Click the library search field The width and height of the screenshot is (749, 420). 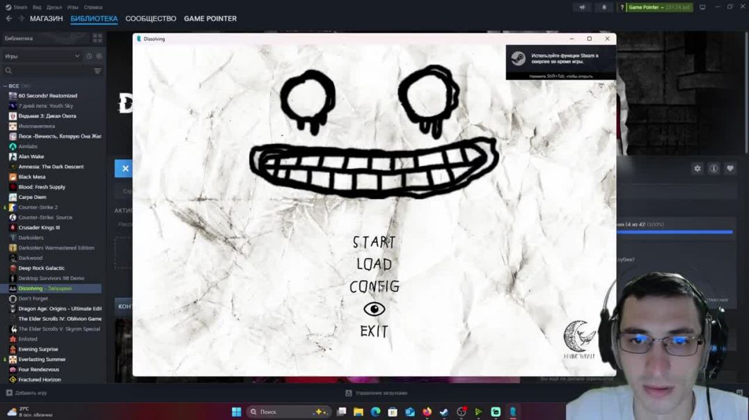tap(48, 71)
